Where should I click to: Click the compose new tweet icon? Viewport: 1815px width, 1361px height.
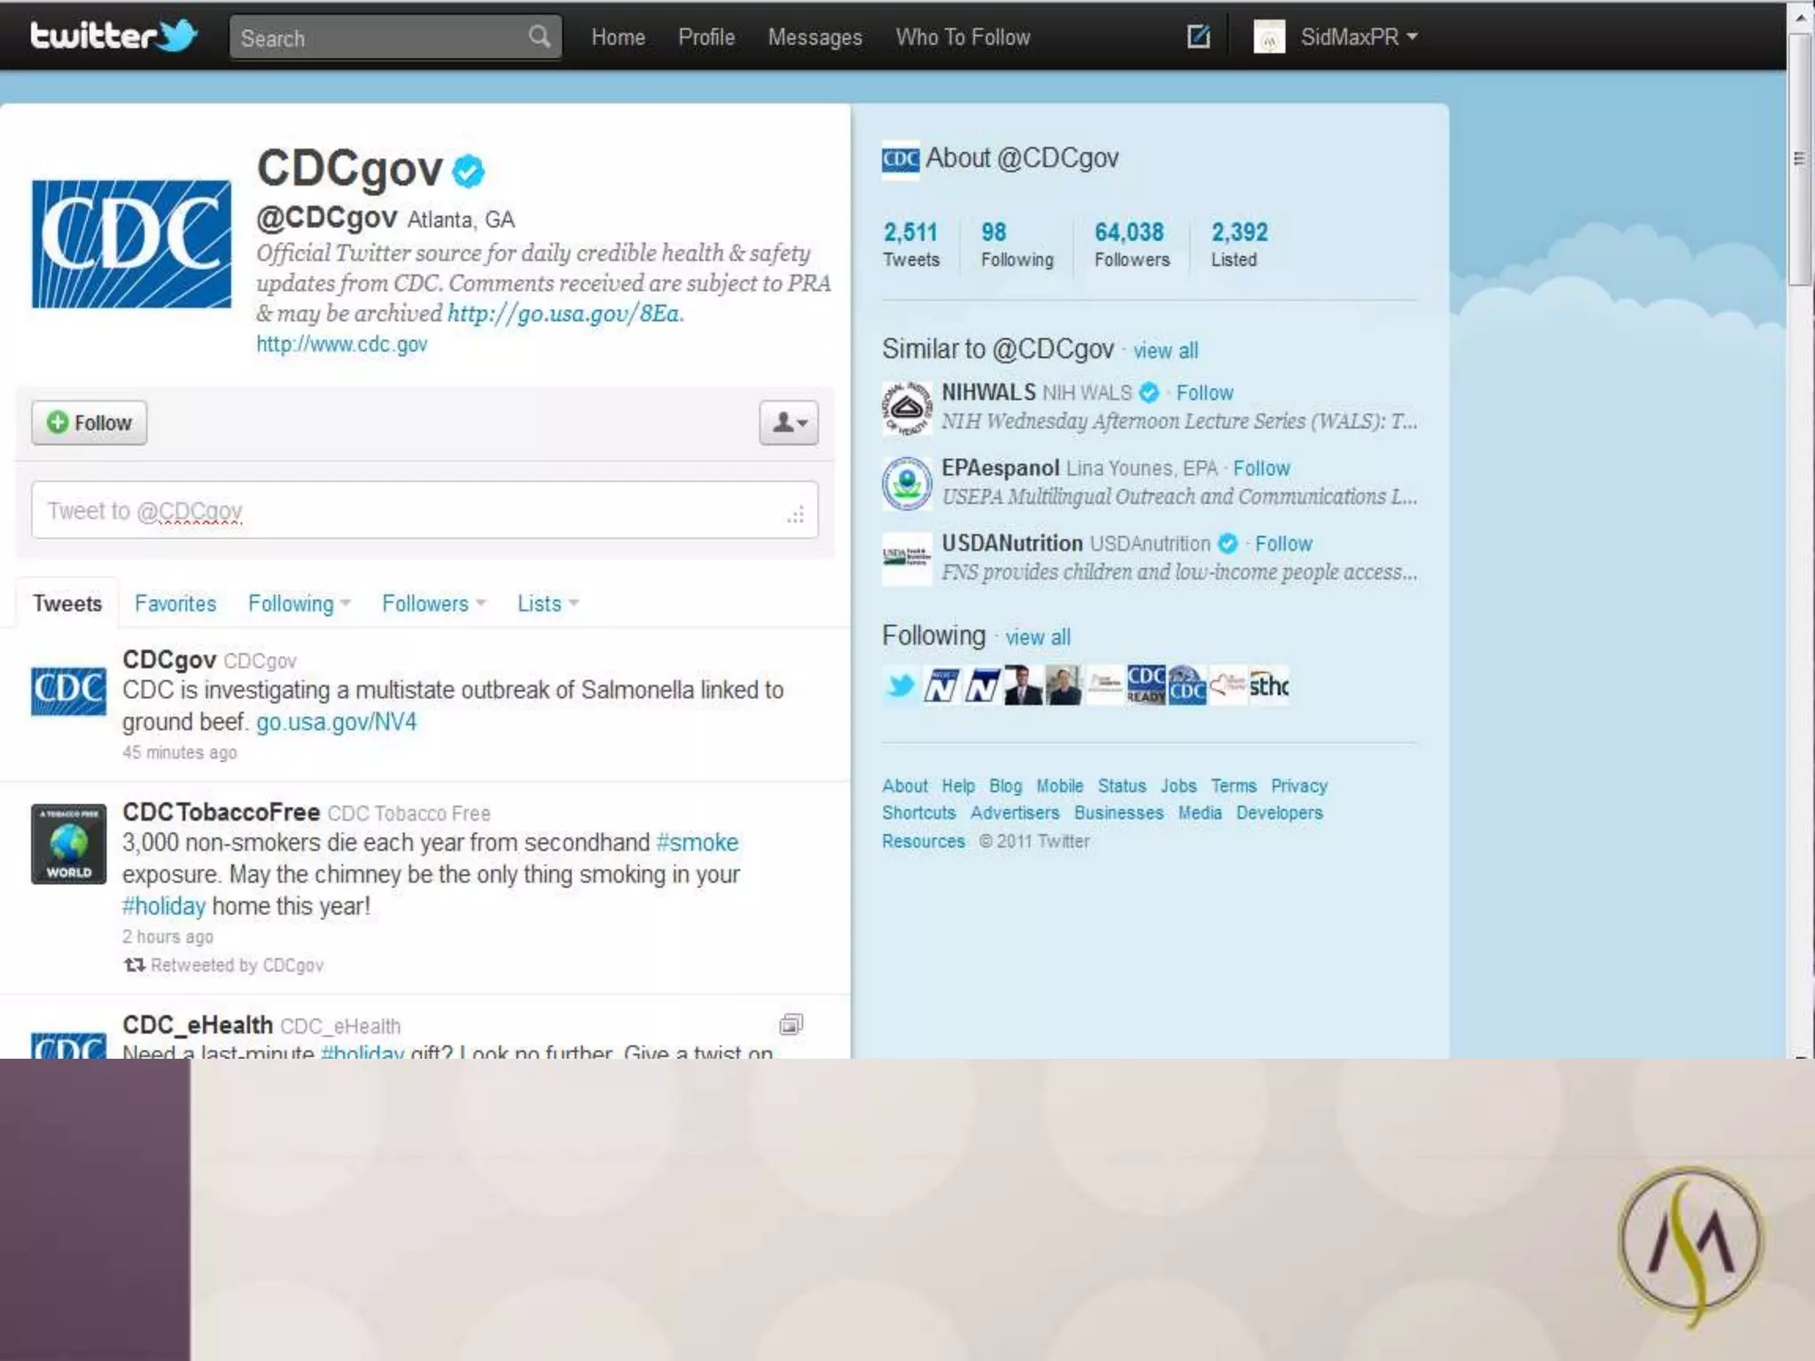pyautogui.click(x=1198, y=36)
